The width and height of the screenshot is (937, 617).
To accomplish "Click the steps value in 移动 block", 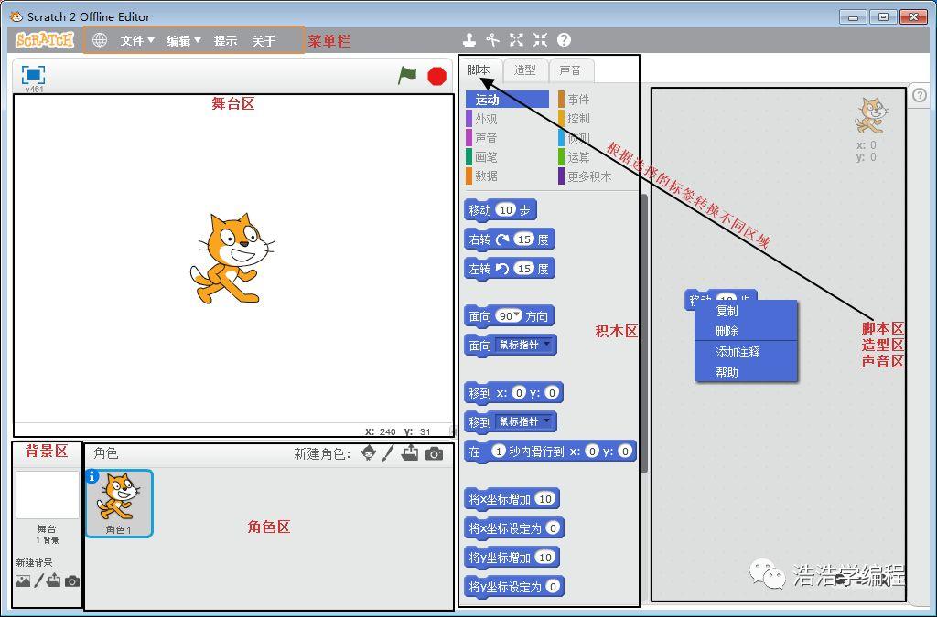I will [x=506, y=210].
